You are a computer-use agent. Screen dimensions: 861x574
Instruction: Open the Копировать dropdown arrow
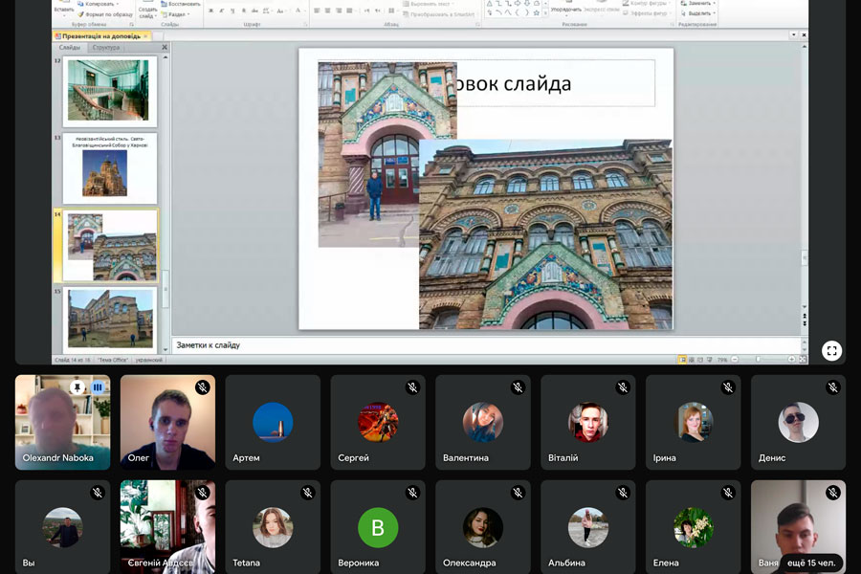pos(118,4)
